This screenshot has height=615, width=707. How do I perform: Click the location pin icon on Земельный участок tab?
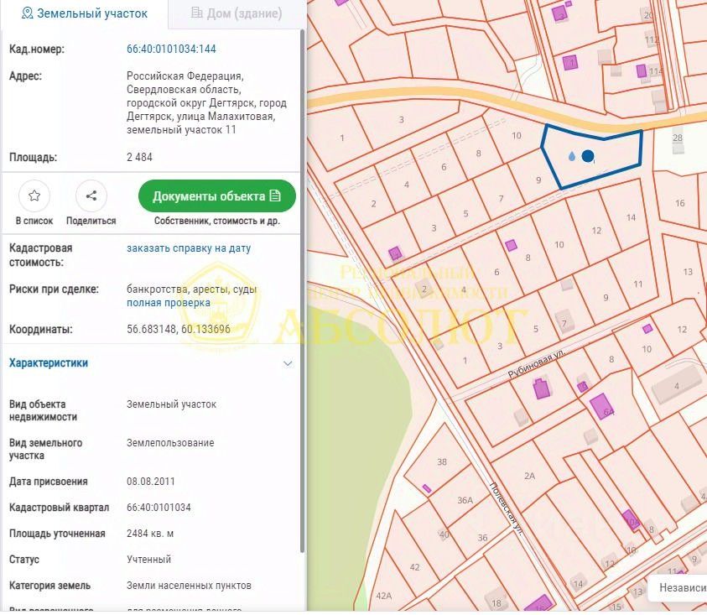point(27,13)
